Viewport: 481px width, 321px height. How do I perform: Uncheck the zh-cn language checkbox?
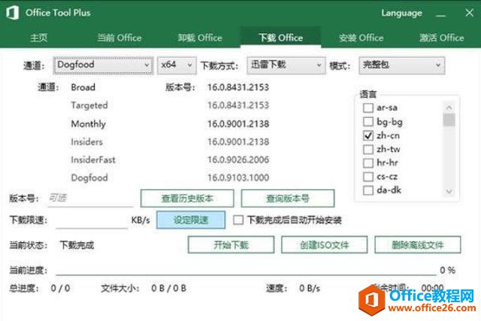tap(368, 135)
